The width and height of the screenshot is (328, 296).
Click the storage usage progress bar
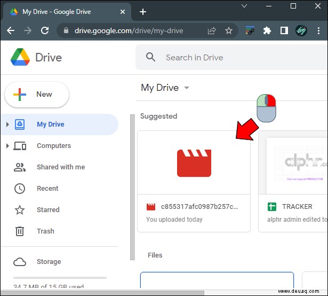(60, 278)
